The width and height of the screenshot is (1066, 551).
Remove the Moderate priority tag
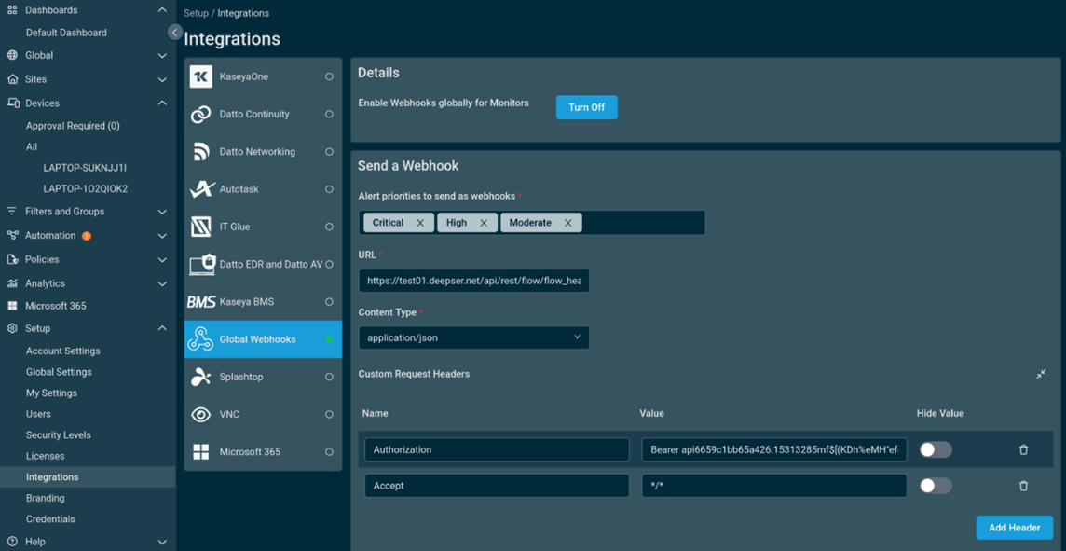(567, 223)
